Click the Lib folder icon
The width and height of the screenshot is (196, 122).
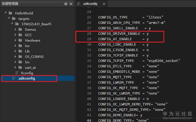[20, 51]
